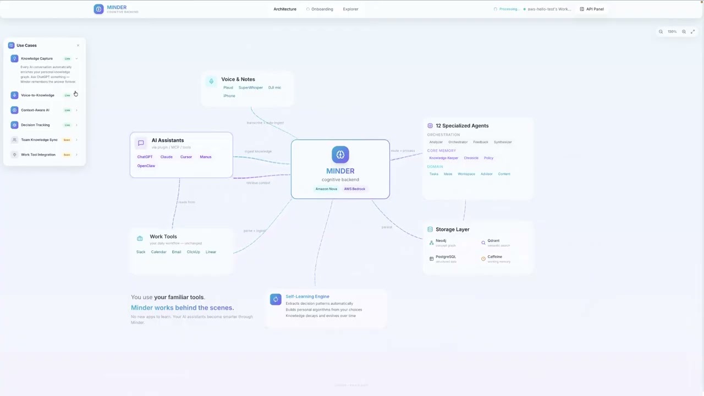
Task: Switch to the Architecture tab
Action: click(x=285, y=9)
